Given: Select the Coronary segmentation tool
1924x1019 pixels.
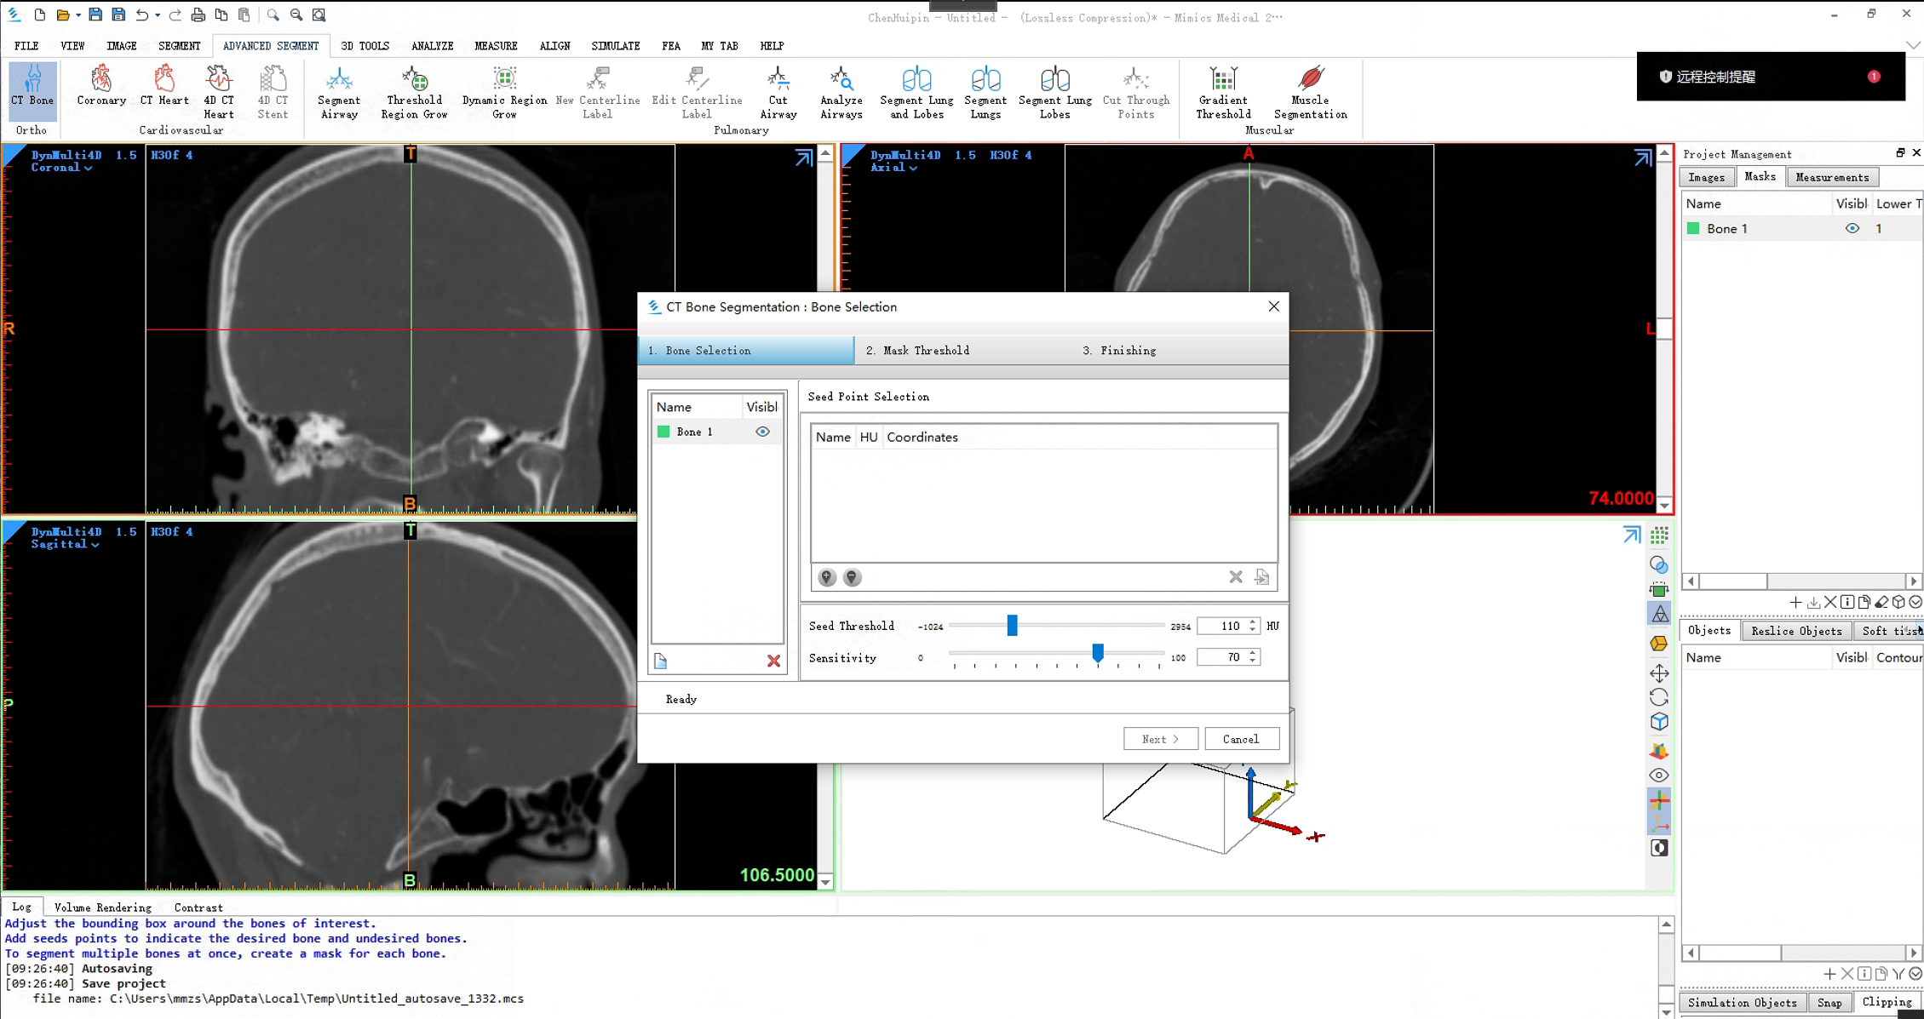Looking at the screenshot, I should pos(101,85).
